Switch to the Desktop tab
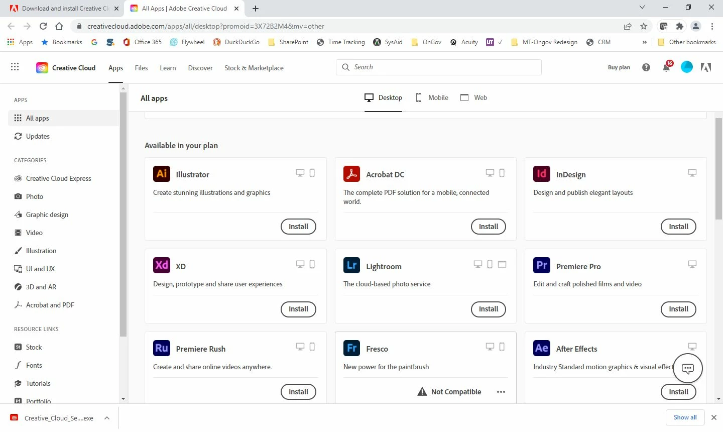 (x=384, y=97)
